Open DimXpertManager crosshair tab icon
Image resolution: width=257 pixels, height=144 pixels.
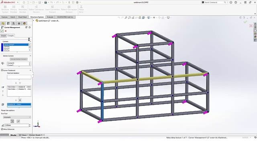19,24
